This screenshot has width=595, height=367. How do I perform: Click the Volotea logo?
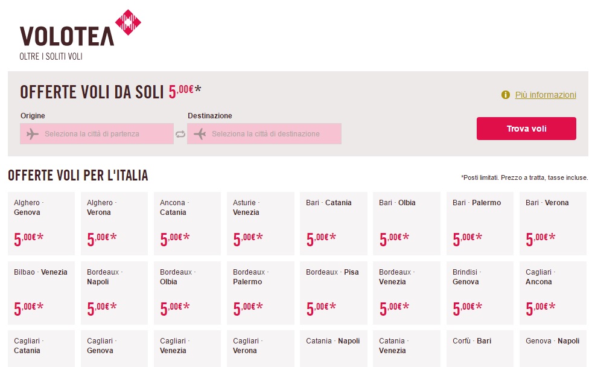(x=80, y=34)
